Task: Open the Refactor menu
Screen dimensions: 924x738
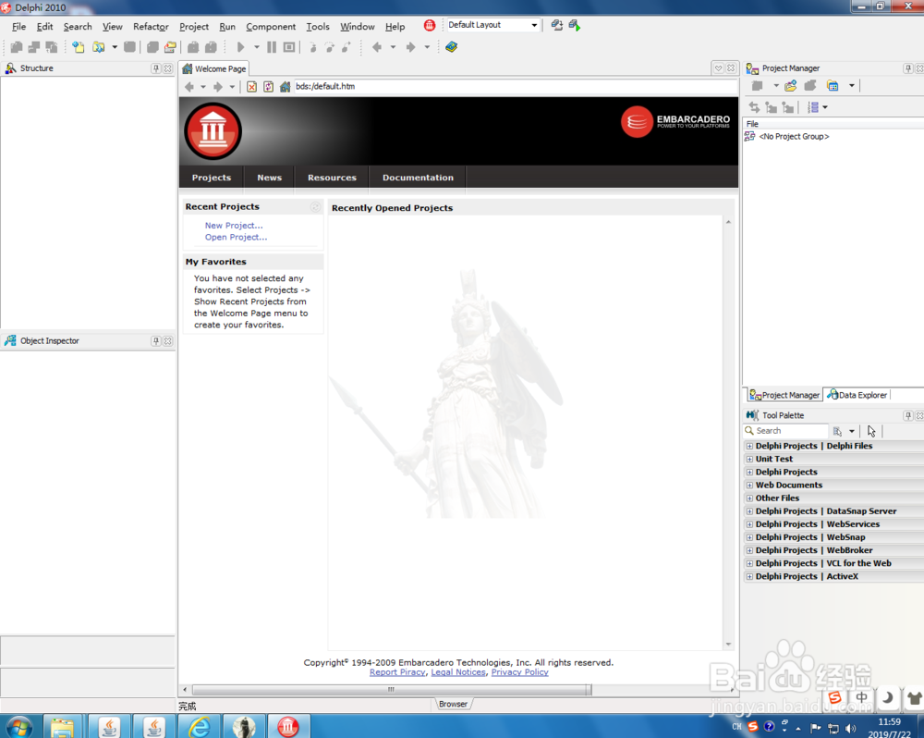Action: tap(151, 27)
